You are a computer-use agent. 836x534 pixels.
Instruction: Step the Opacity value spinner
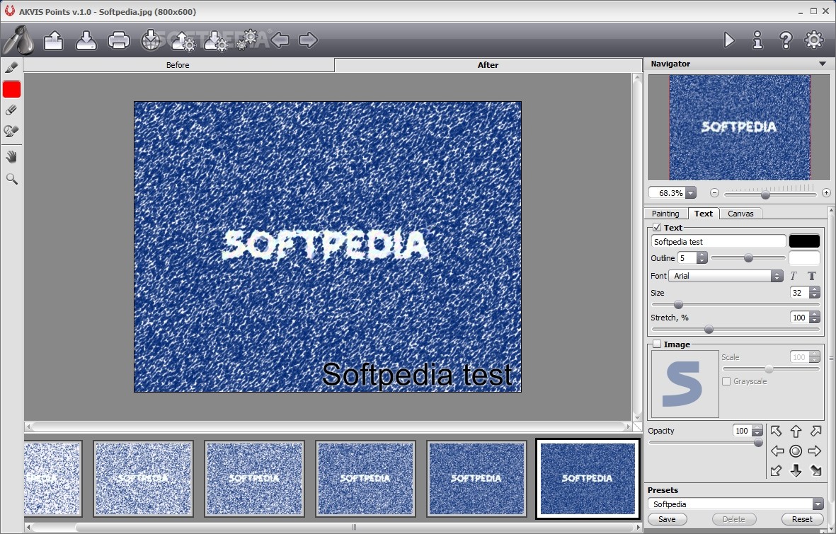point(757,431)
